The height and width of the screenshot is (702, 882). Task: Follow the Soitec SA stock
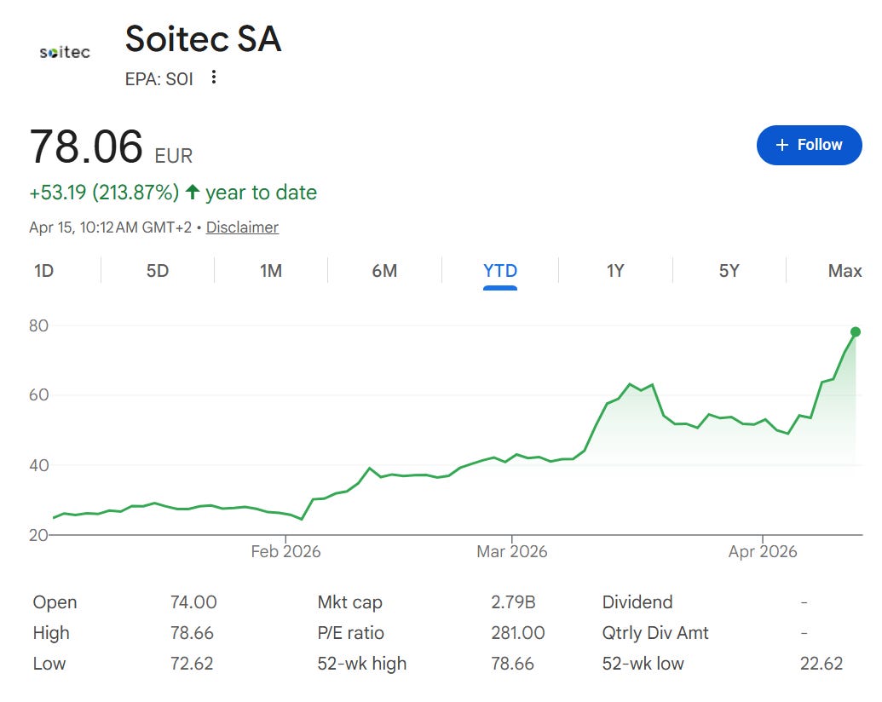click(x=809, y=145)
